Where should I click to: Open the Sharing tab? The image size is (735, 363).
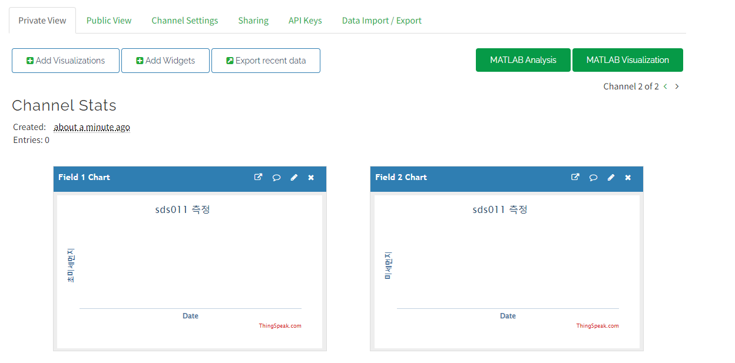pos(253,21)
